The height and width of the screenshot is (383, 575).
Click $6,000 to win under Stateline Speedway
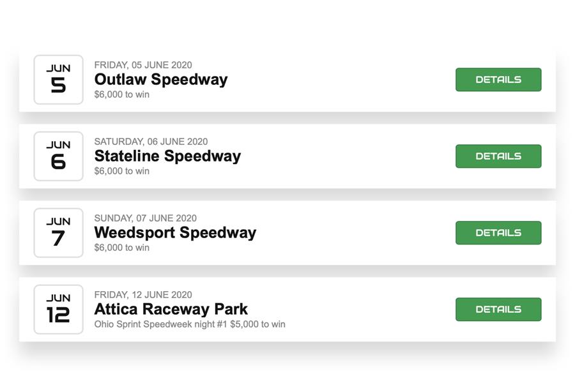[122, 171]
